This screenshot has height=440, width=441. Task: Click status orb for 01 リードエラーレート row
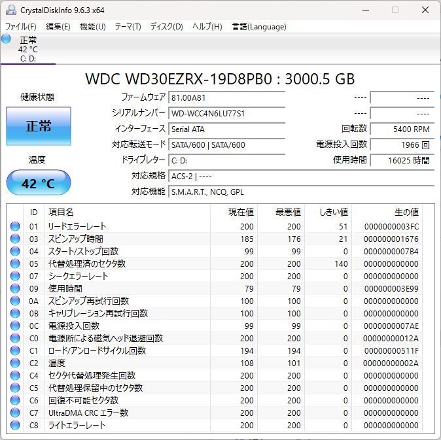pos(15,226)
